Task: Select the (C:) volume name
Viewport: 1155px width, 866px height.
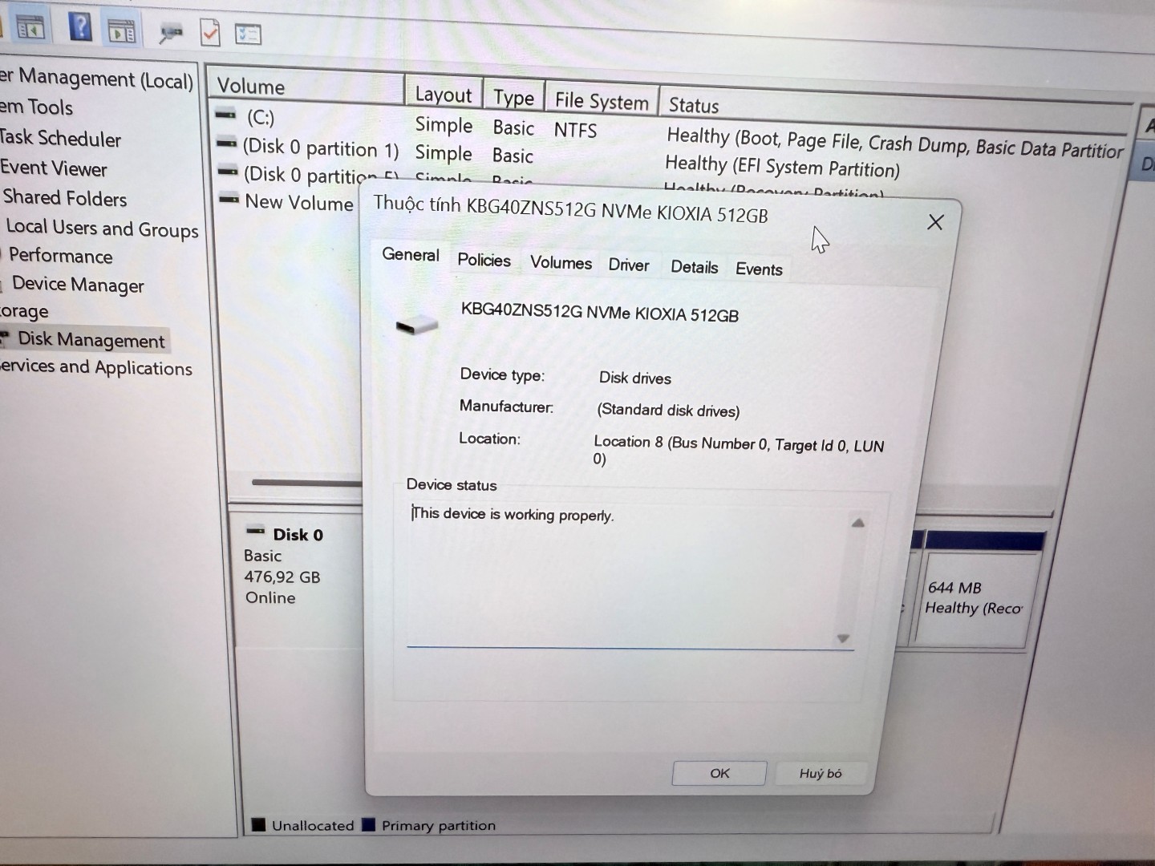Action: click(261, 118)
